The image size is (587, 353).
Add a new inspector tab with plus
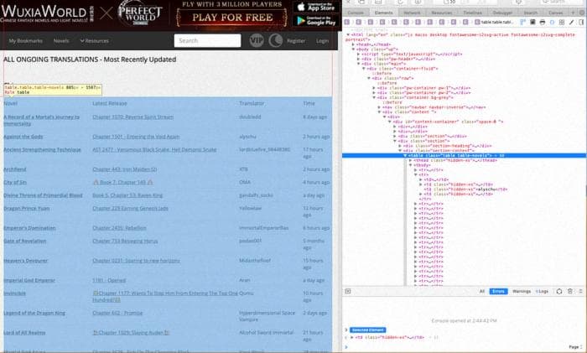573,13
